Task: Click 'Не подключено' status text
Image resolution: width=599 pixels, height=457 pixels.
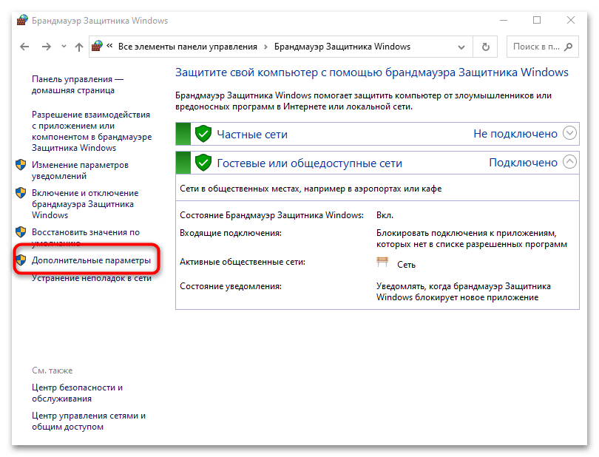Action: (515, 134)
